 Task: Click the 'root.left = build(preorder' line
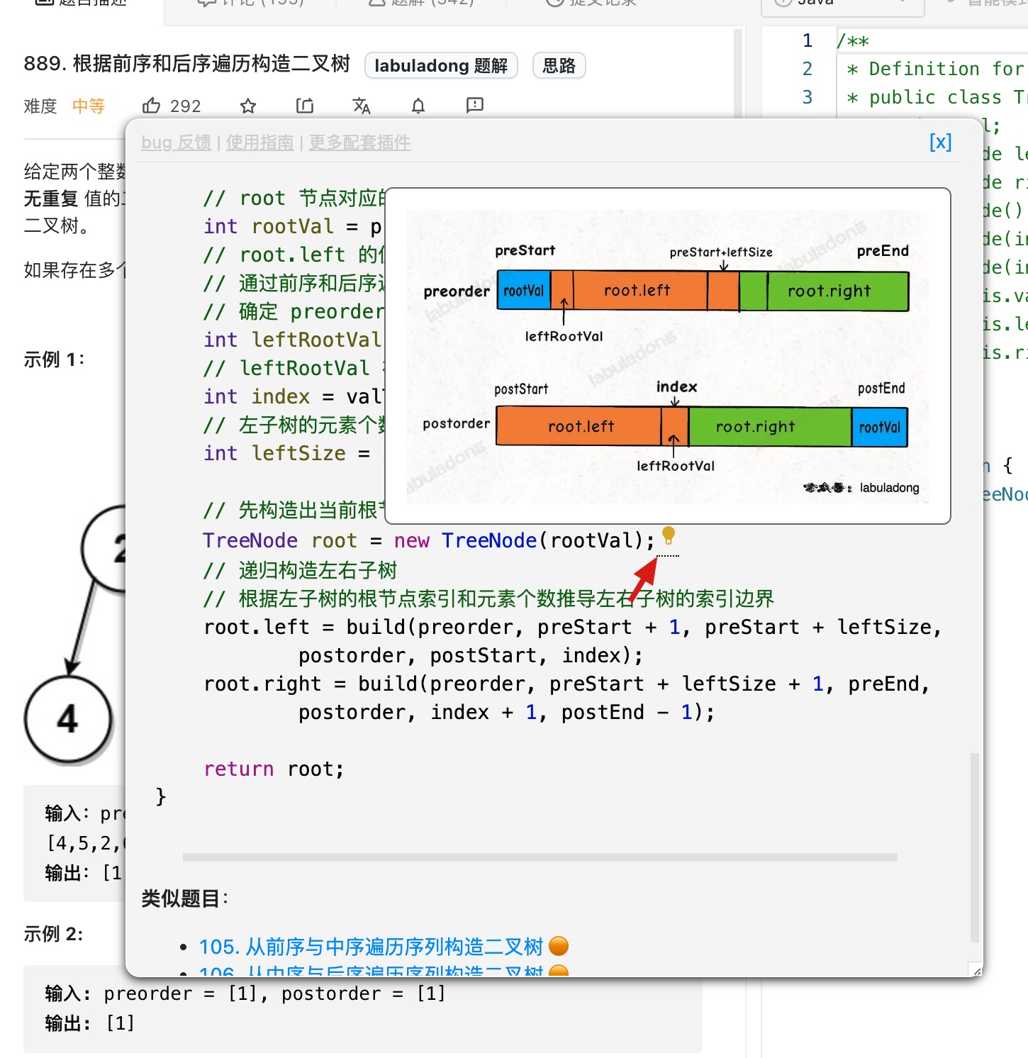[572, 627]
